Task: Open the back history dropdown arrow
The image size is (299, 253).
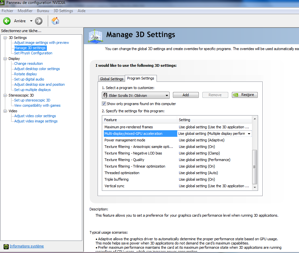Action: click(31, 21)
